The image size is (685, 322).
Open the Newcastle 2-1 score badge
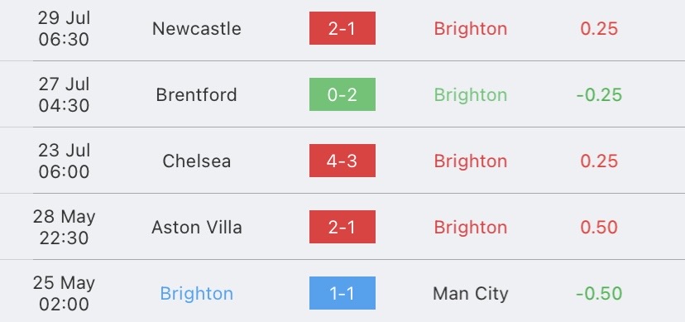(x=342, y=28)
